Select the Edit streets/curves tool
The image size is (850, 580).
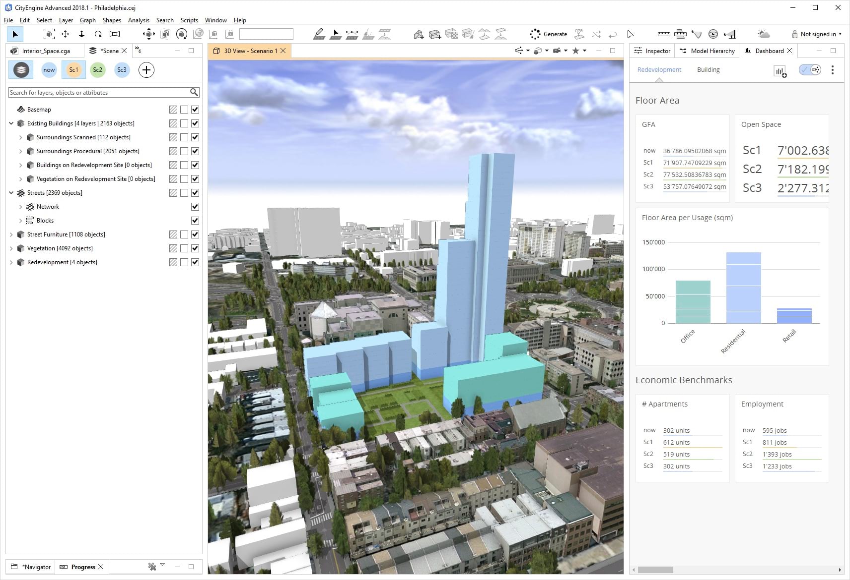[336, 34]
